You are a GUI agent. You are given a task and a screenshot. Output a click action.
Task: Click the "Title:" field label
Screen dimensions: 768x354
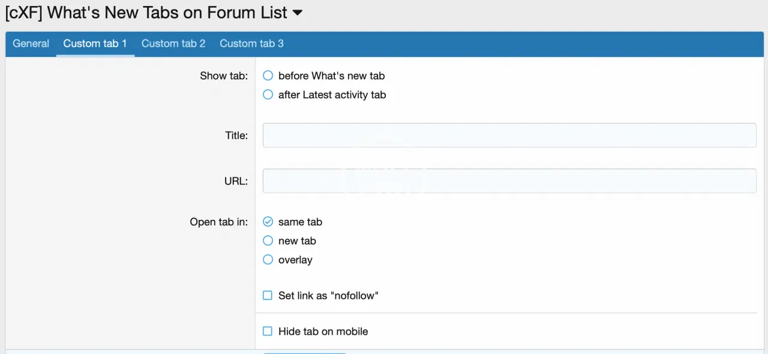[236, 136]
